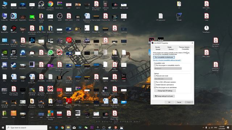Image resolution: width=232 pixels, height=130 pixels.
Task: Switch to the Shortcut tab
Action: click(x=171, y=49)
